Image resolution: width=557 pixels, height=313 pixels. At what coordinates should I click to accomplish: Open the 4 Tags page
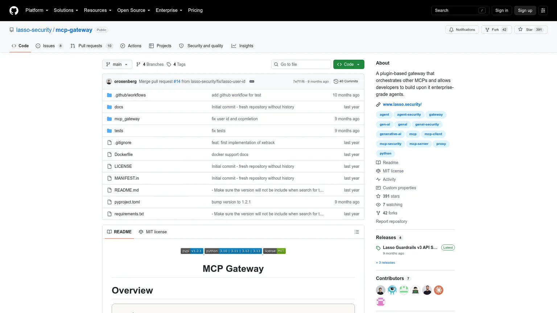(176, 64)
